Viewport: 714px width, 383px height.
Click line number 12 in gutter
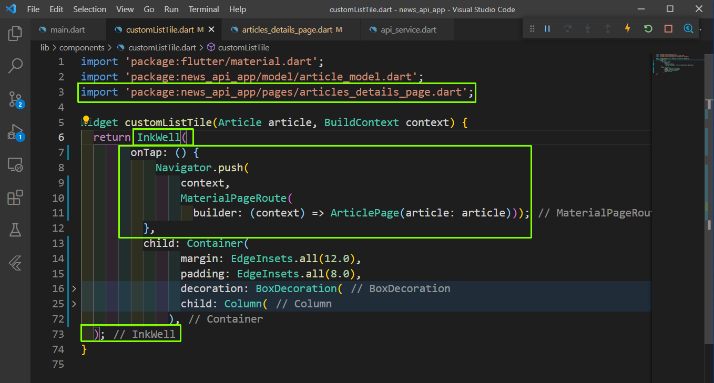pos(58,228)
